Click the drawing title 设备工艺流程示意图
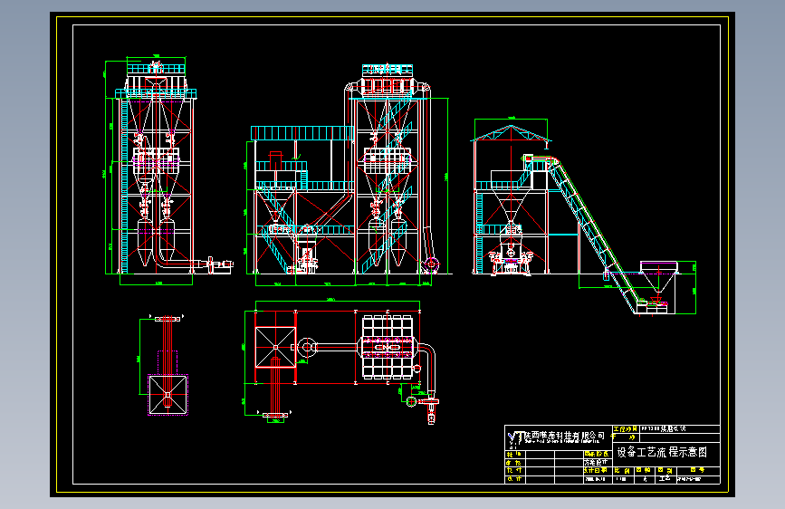 [662, 452]
